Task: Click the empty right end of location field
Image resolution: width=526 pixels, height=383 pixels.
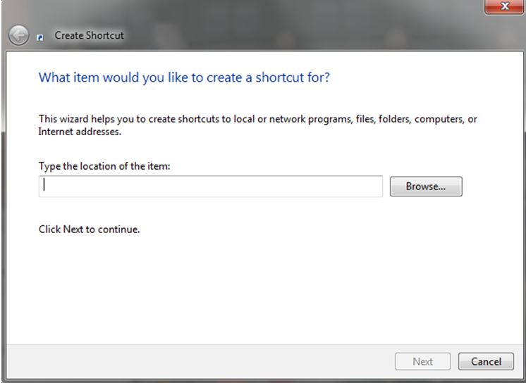Action: coord(367,187)
